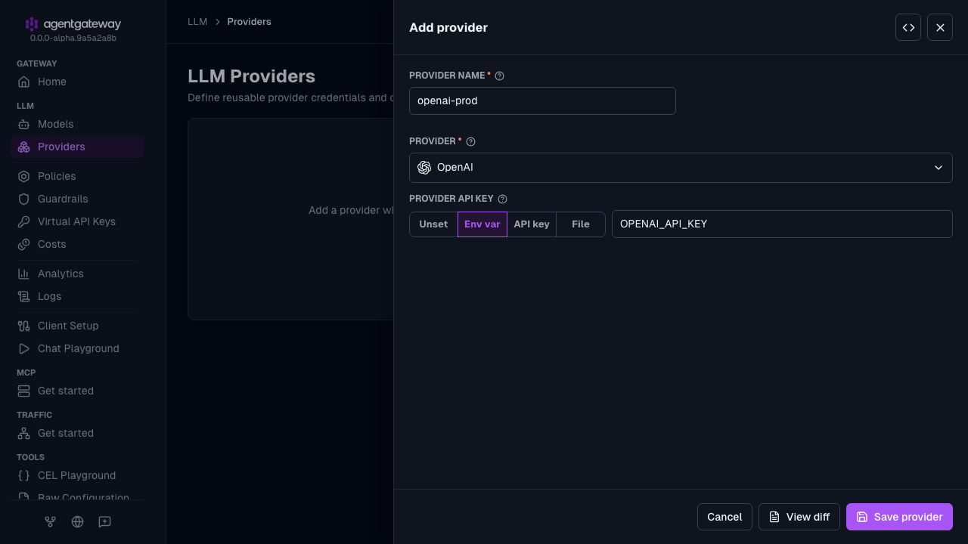
Task: Click the OpenAI logo in provider select
Action: tap(424, 168)
